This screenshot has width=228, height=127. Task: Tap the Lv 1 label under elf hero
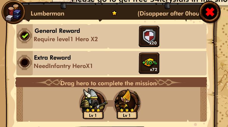click(127, 115)
